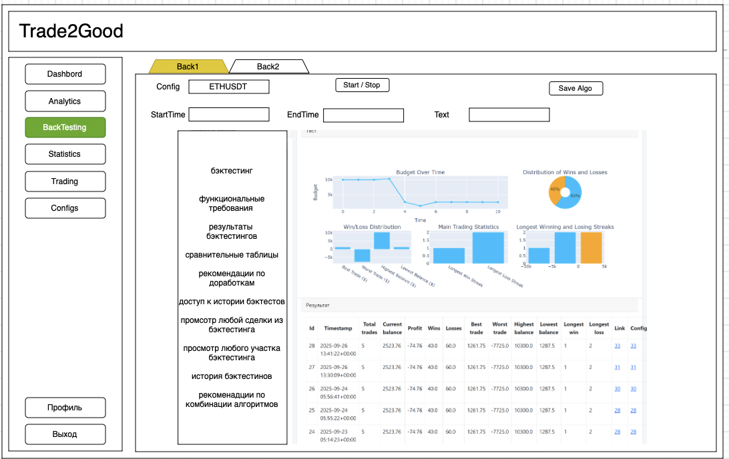Select 'сравнительные таблицы' in the left list
729x459 pixels.
(232, 255)
